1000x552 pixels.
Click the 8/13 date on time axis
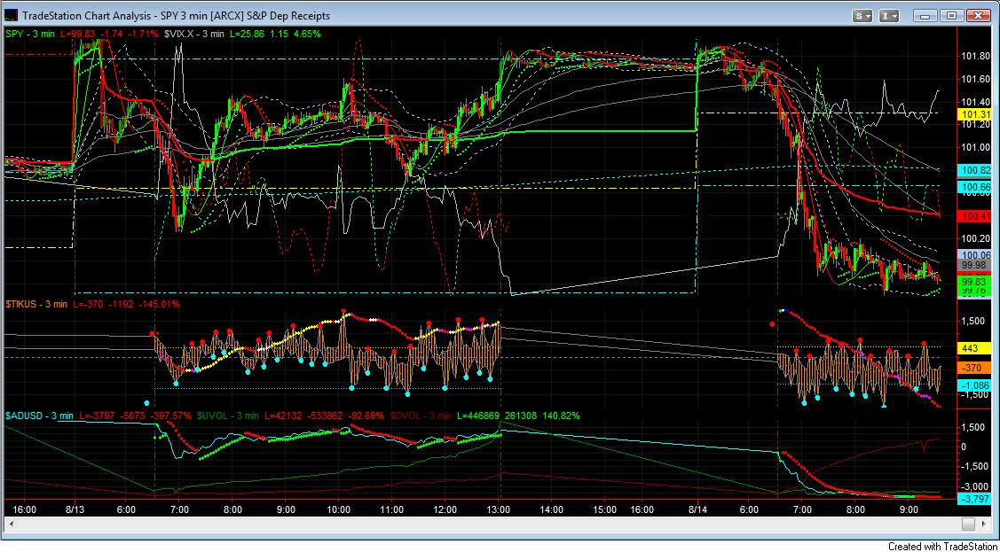pos(75,510)
